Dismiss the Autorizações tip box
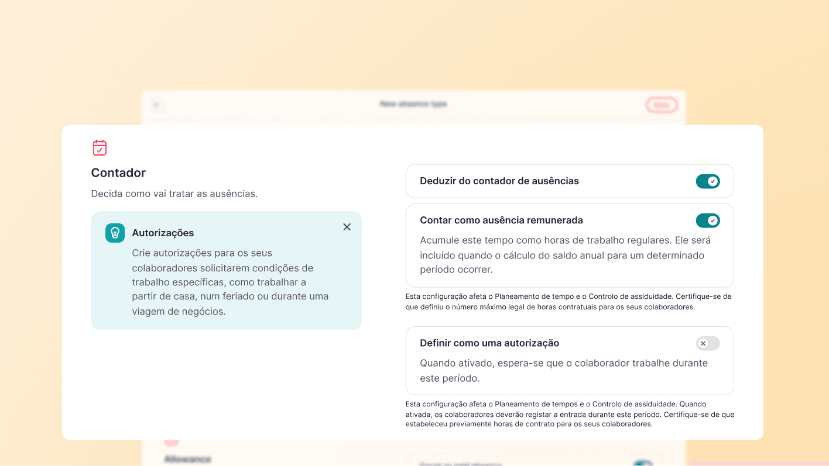The height and width of the screenshot is (466, 829). tap(347, 227)
